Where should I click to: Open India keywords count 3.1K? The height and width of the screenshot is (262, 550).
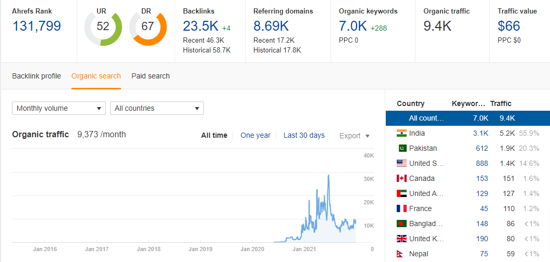coord(482,133)
